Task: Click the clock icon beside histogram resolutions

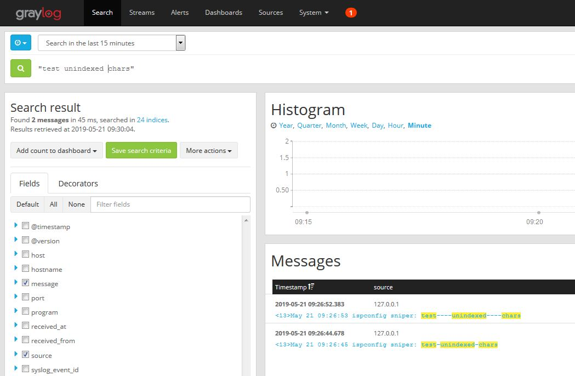Action: tap(273, 126)
